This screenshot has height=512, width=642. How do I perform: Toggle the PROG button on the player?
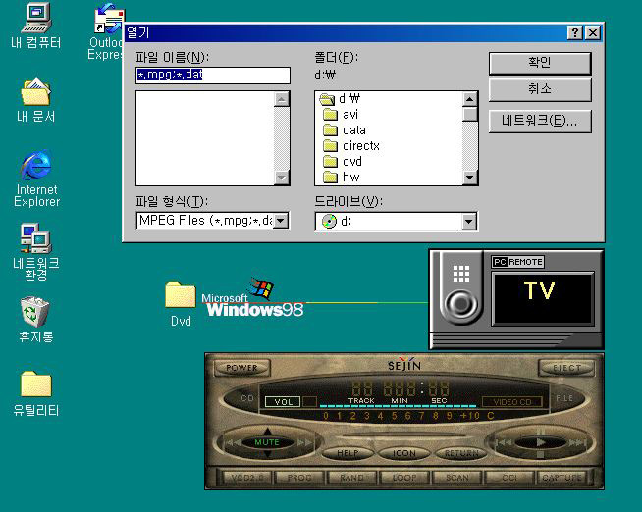click(x=299, y=478)
